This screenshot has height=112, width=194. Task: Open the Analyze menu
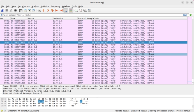tap(35, 6)
